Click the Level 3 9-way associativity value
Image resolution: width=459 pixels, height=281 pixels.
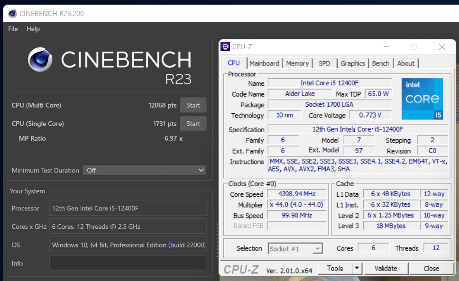(434, 226)
